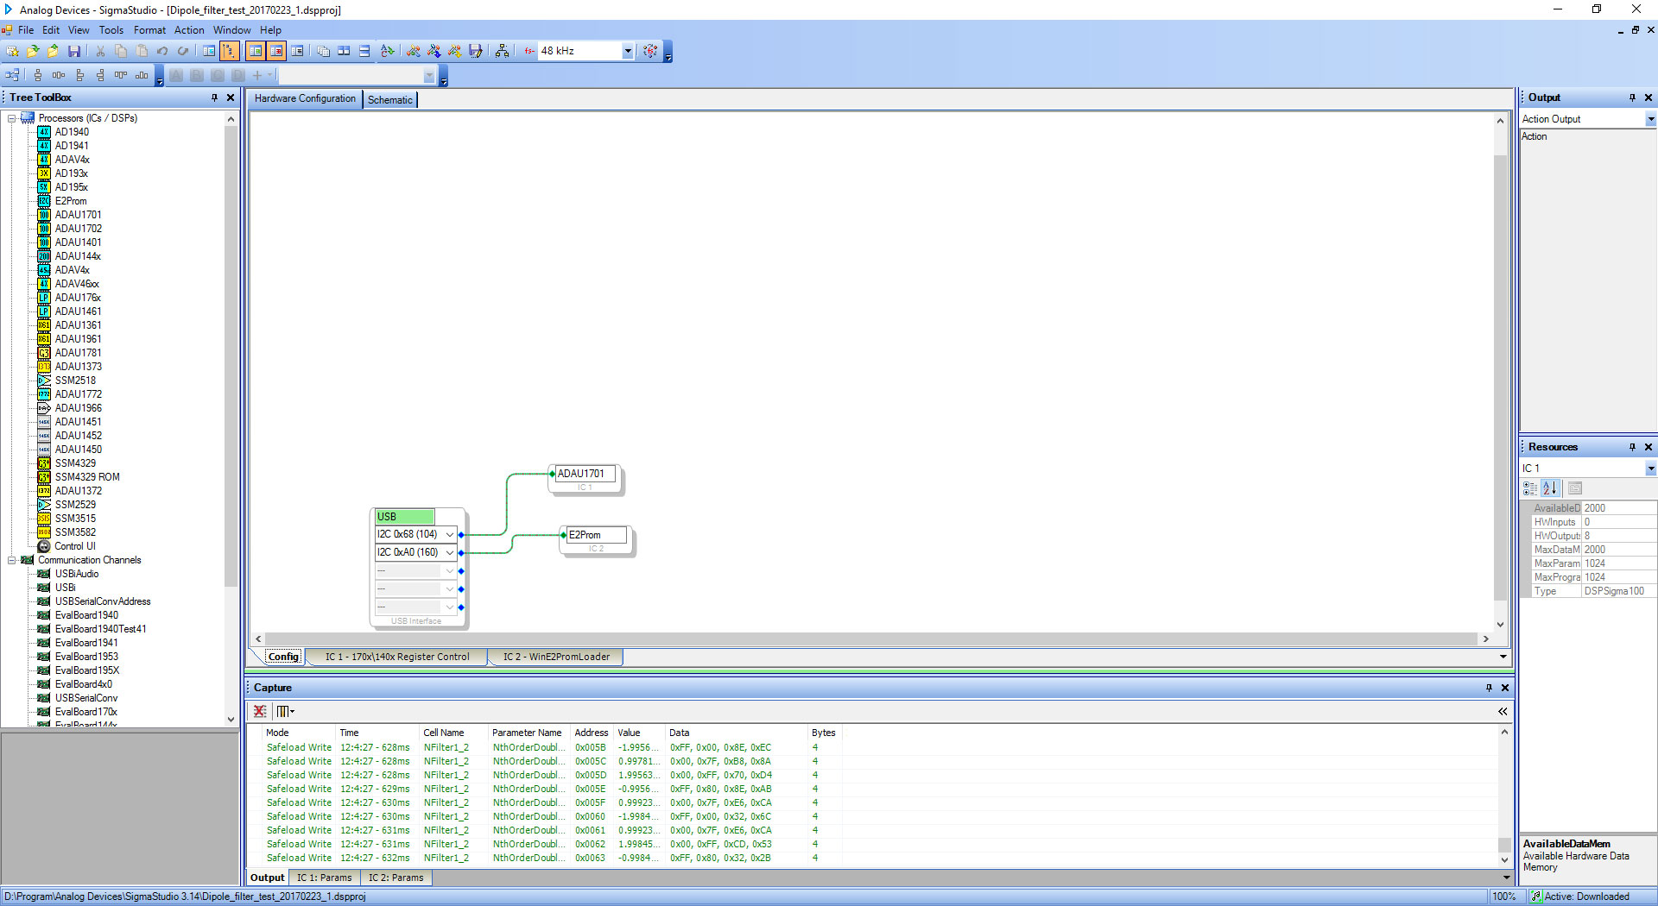Click the Link Compile Download toolbar icon
Viewport: 1658px width, 906px height.
pyautogui.click(x=434, y=51)
